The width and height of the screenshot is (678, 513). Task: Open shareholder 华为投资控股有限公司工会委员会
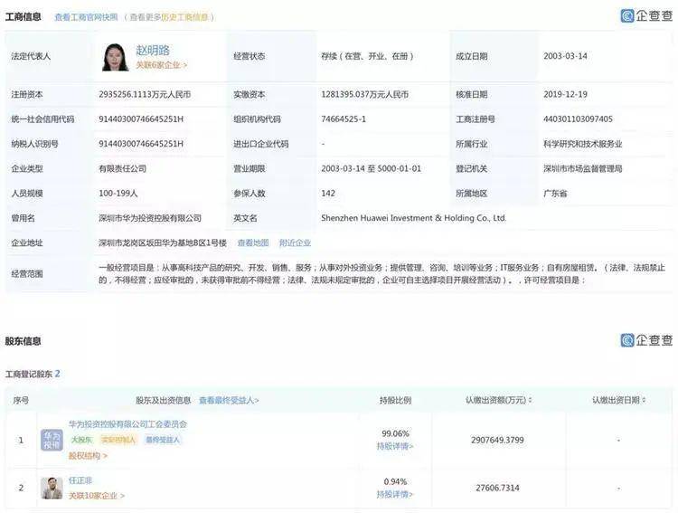[x=127, y=424]
